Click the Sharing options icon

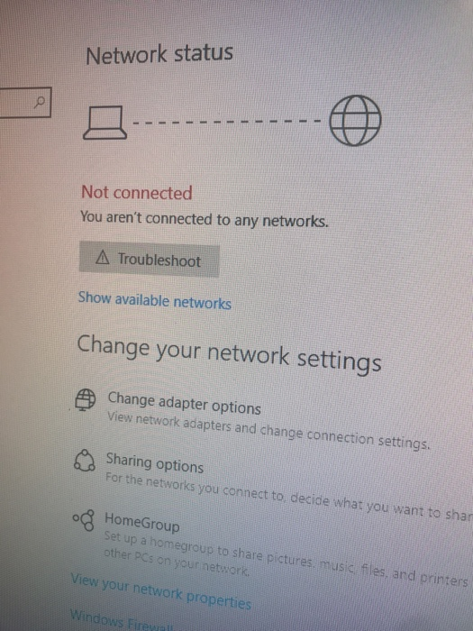point(85,461)
